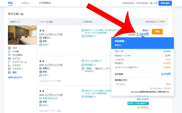This screenshot has width=182, height=113.
Task: Click the 禁煙 no-smoking icon, first row
Action: pyautogui.click(x=40, y=41)
